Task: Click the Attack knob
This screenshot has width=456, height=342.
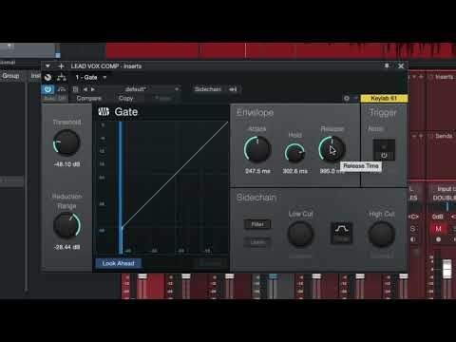Action: pyautogui.click(x=257, y=149)
